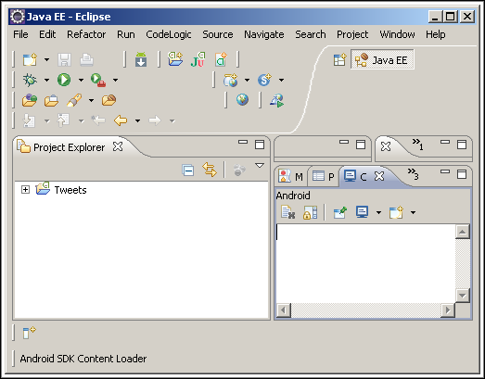The image size is (485, 379).
Task: Open dropdown next to the web project icon
Action: 248,80
